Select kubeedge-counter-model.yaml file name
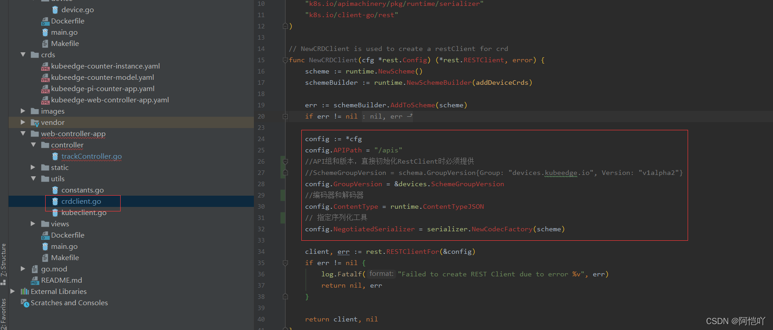The image size is (773, 330). tap(103, 78)
